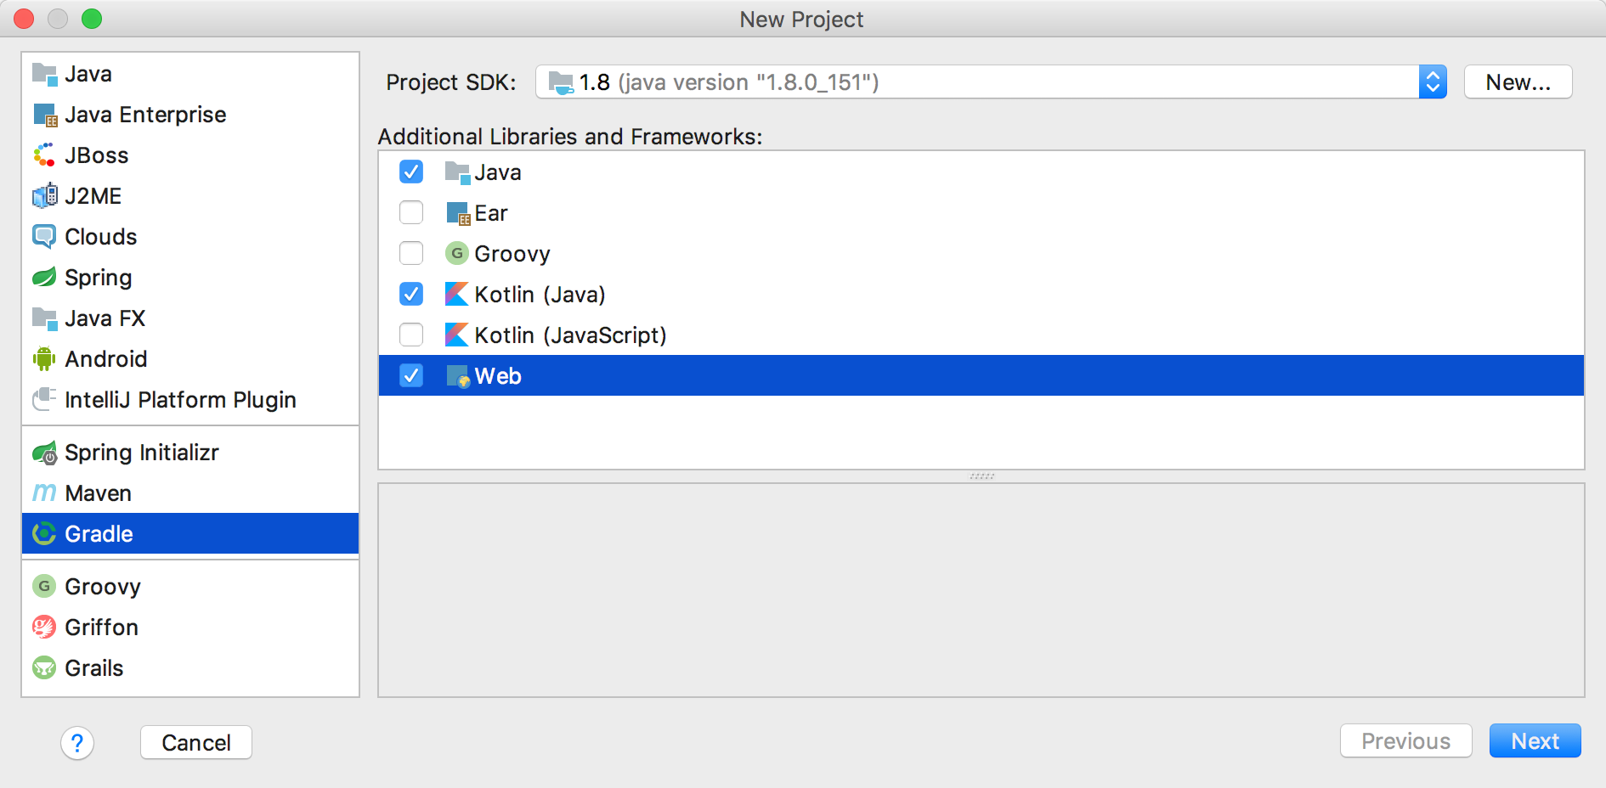Uncheck the Web framework checkbox

(411, 376)
